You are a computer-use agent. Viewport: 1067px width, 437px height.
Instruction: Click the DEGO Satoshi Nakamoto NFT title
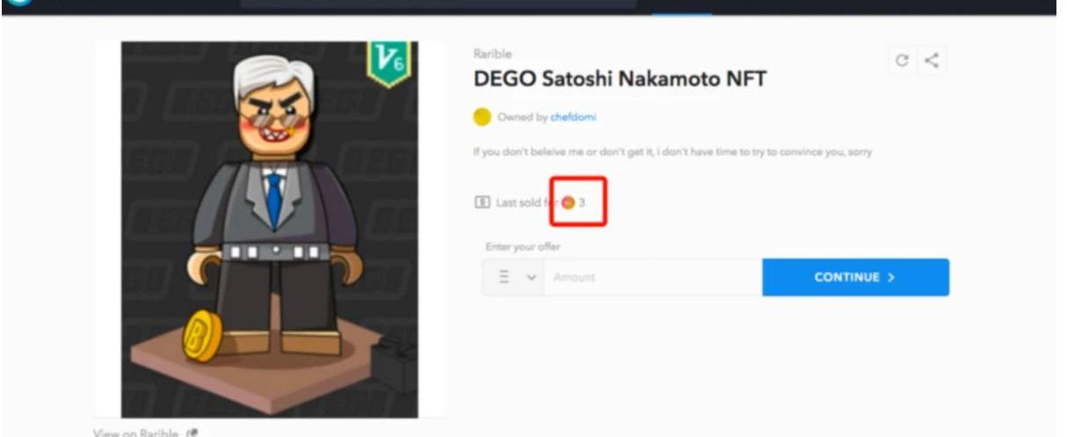(620, 79)
